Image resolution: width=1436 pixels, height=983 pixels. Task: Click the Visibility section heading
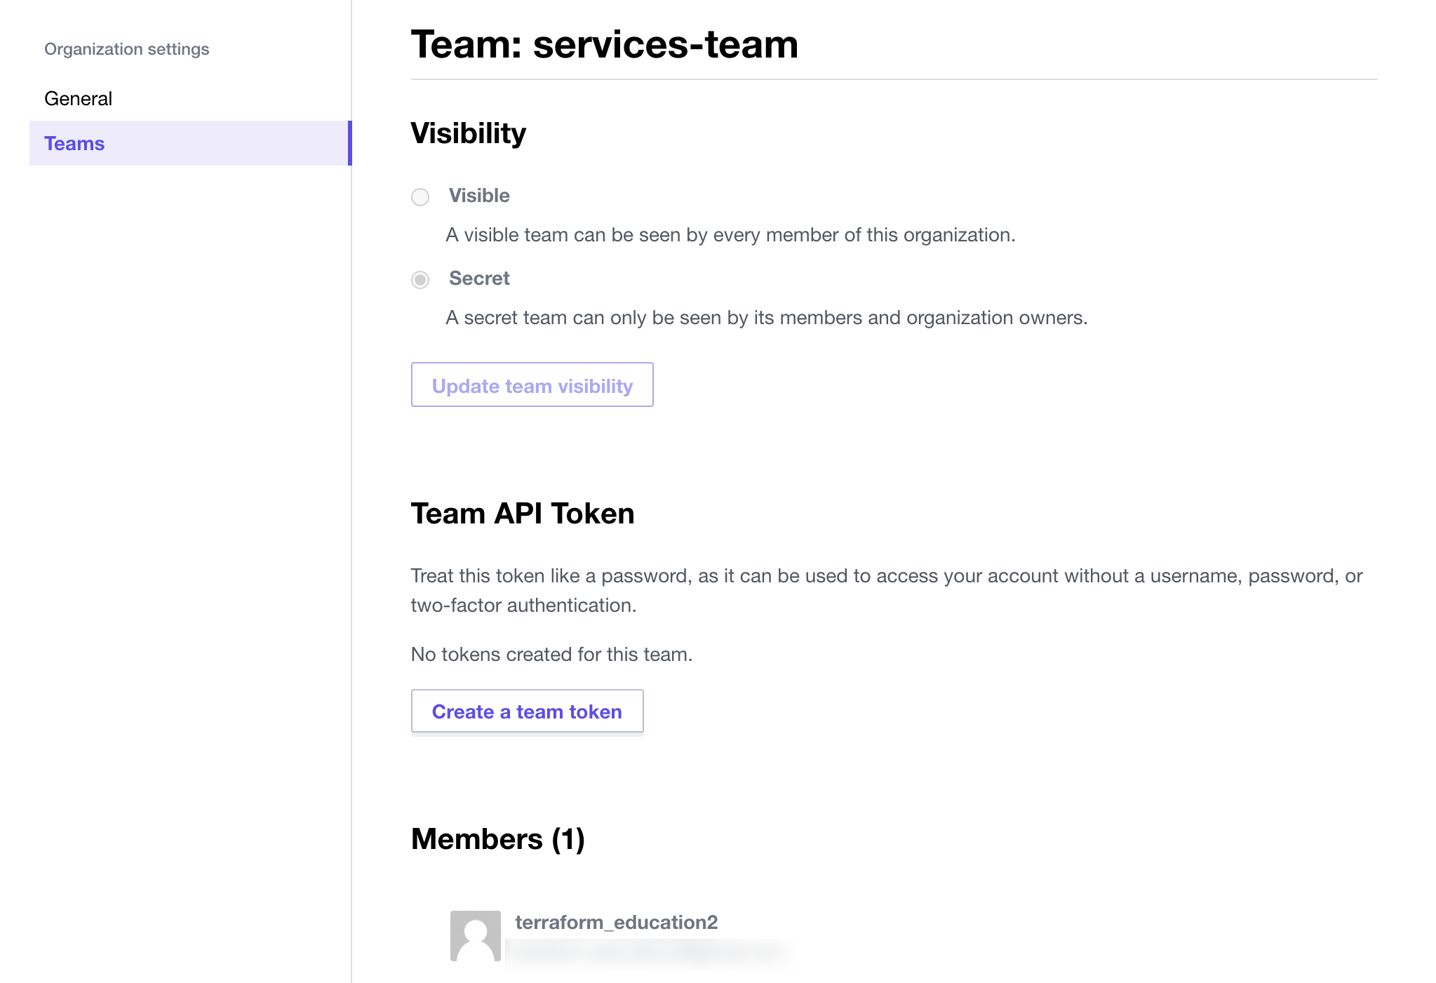[469, 133]
